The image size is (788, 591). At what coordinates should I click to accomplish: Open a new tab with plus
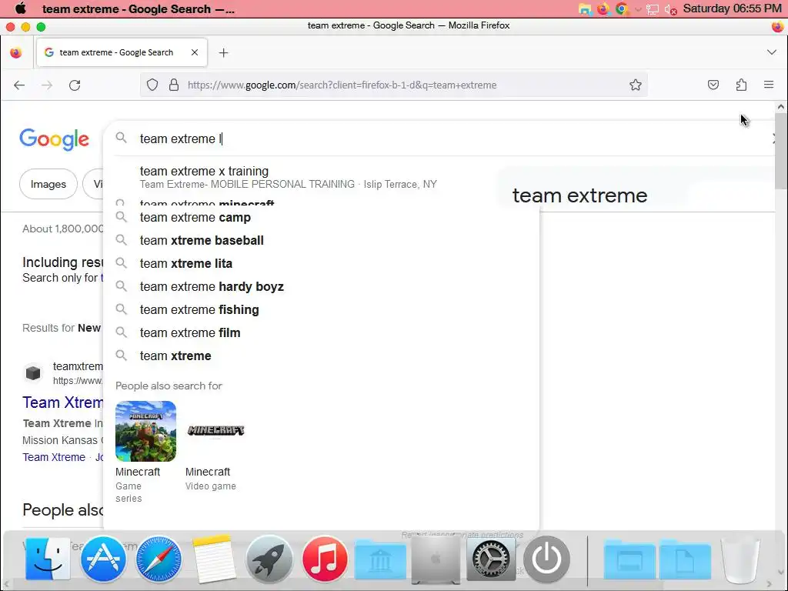224,53
